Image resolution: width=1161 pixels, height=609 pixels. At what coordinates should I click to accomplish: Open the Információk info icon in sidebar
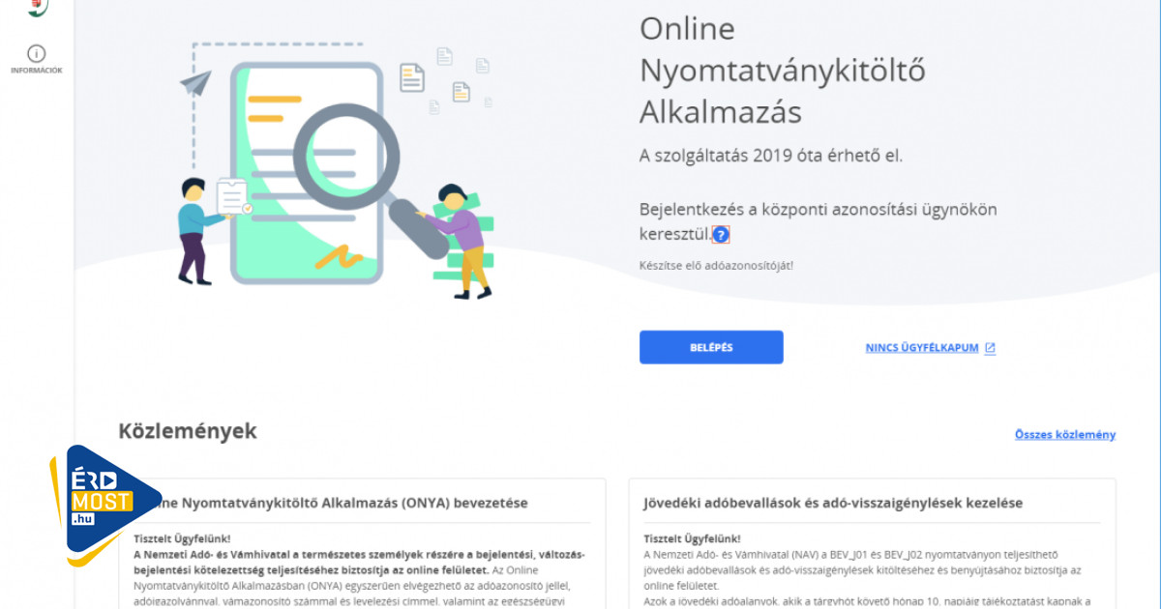(36, 53)
